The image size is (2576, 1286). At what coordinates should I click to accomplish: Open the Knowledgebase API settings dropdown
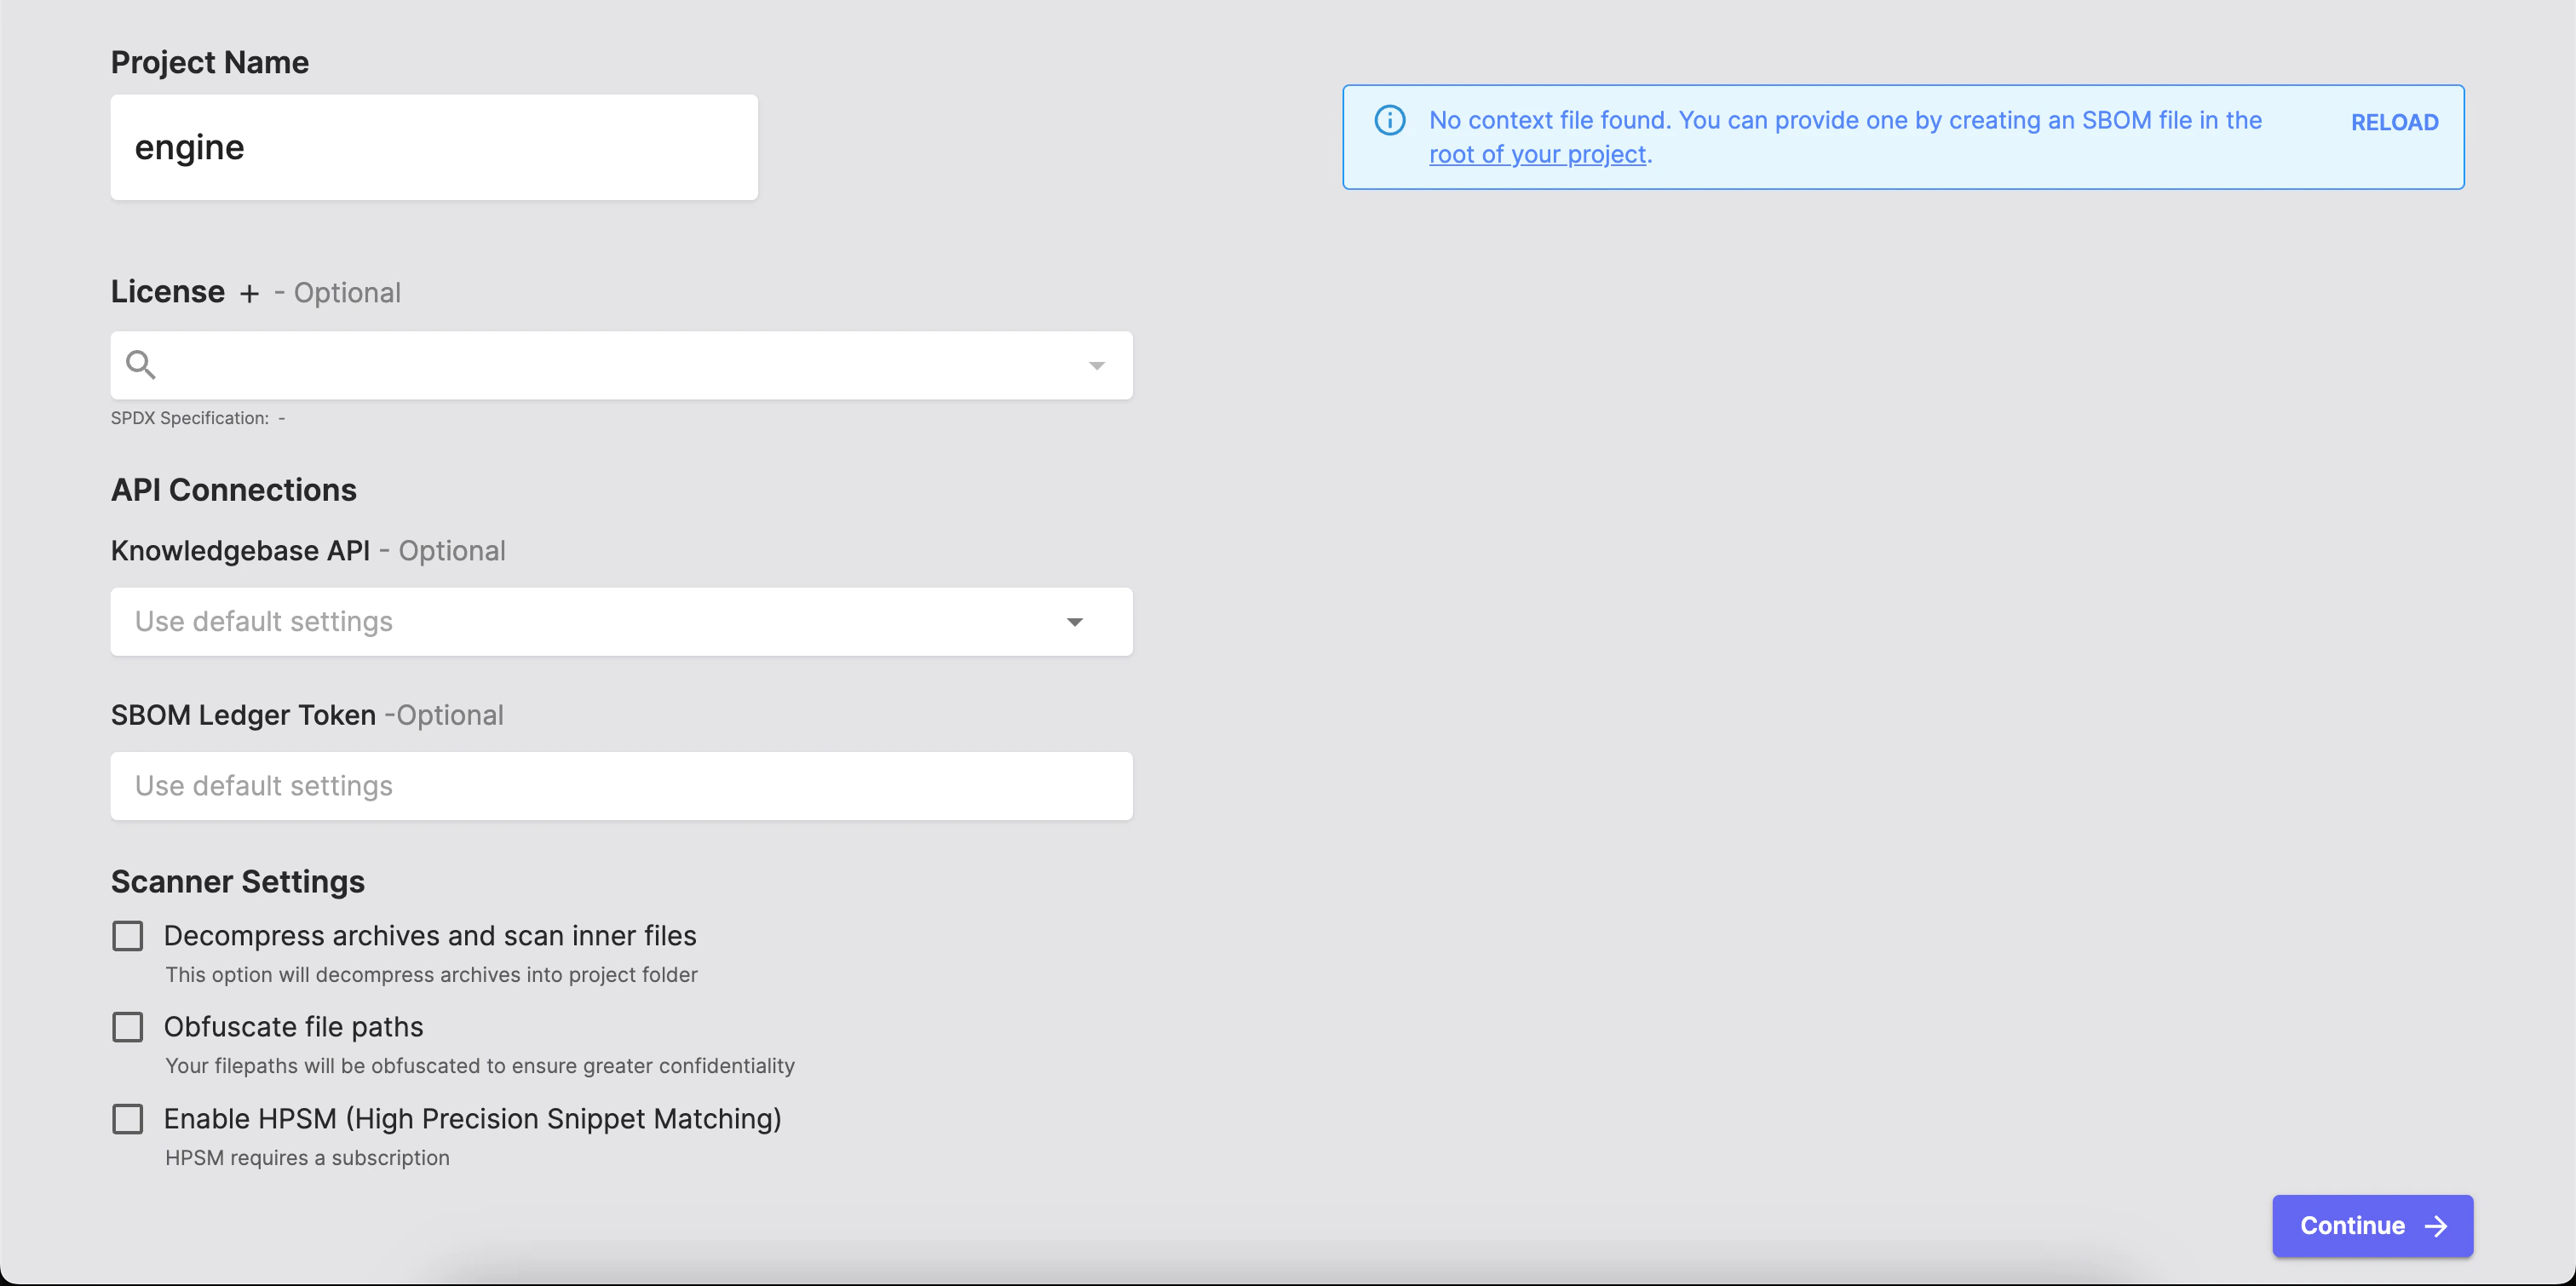click(x=620, y=621)
